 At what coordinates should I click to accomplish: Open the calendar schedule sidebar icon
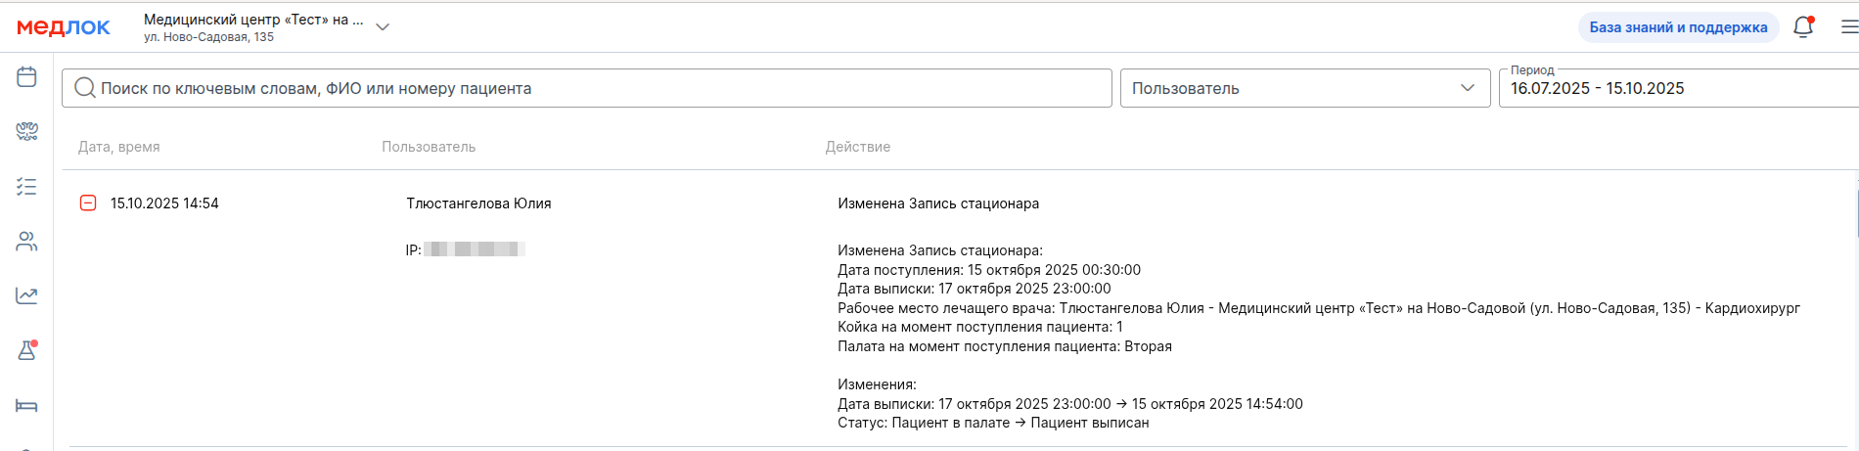[26, 77]
